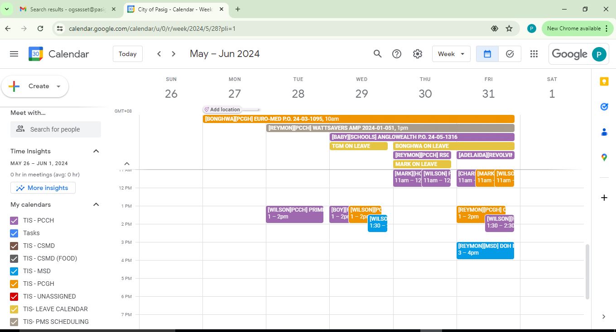Switch to Calendar view icon
Image resolution: width=616 pixels, height=332 pixels.
pos(487,54)
